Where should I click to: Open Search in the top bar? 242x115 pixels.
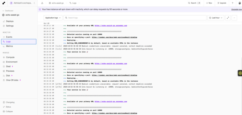[x=194, y=3]
